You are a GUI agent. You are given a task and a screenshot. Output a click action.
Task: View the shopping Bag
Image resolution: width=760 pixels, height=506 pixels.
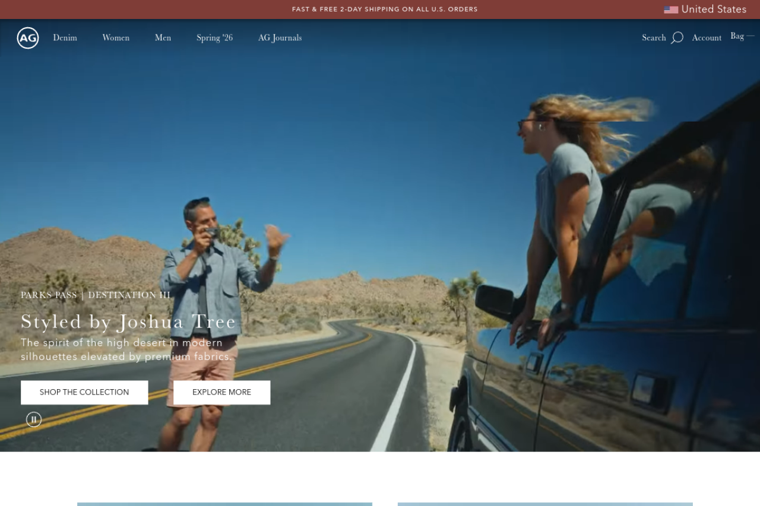tap(737, 36)
